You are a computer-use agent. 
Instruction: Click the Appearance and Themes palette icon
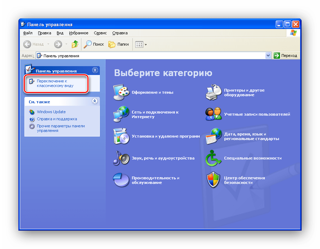coord(121,93)
